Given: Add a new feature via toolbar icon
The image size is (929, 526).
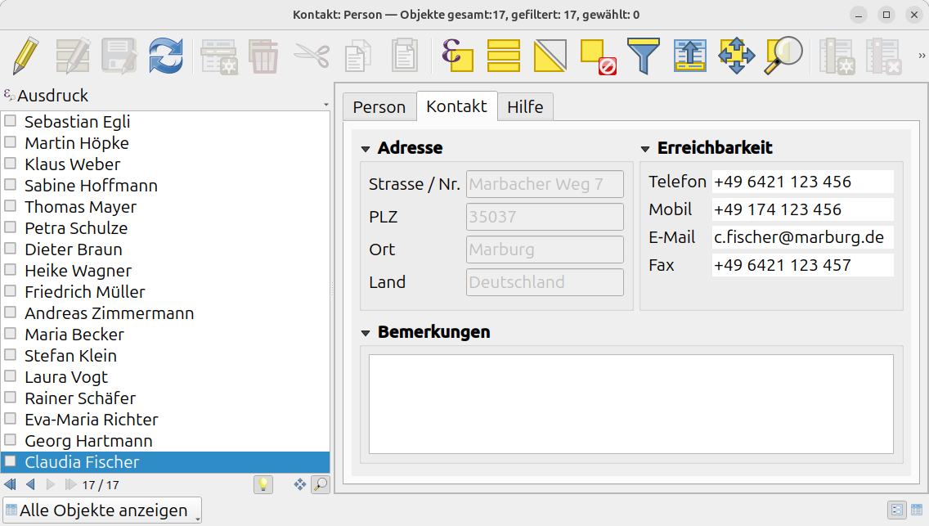Looking at the screenshot, I should point(218,56).
